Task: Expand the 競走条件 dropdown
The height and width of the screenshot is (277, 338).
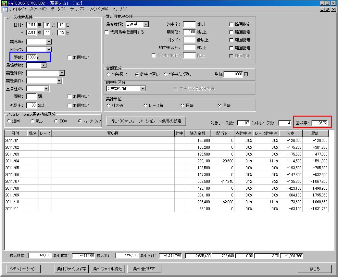Action: point(59,81)
